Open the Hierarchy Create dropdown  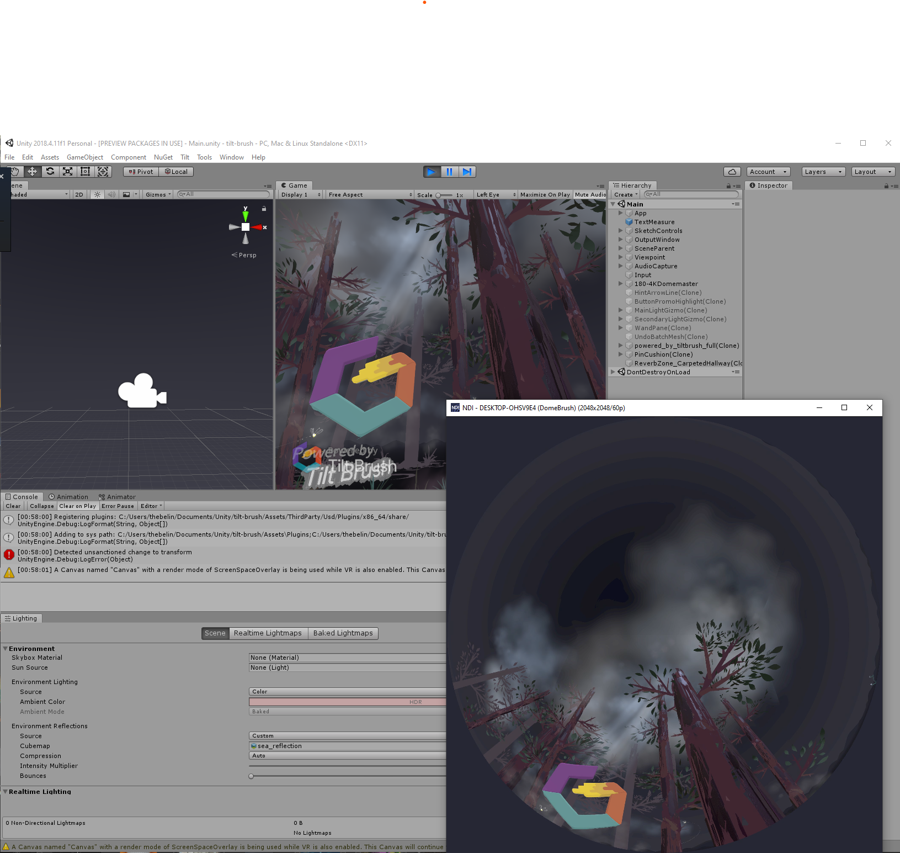click(626, 194)
